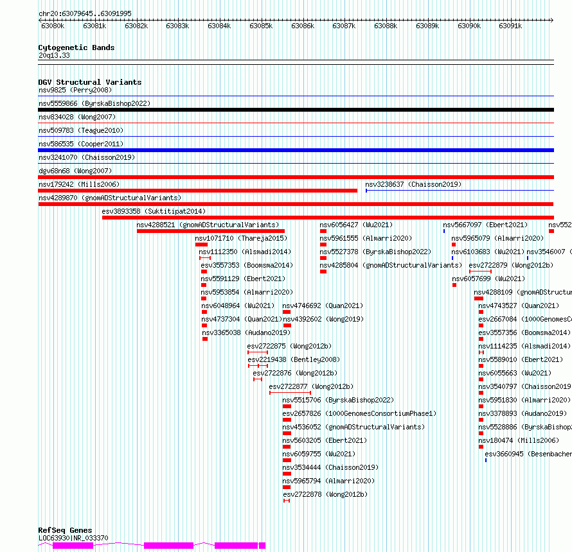Click nsv5961555 (Almarri2020) label
The width and height of the screenshot is (572, 552).
point(366,238)
